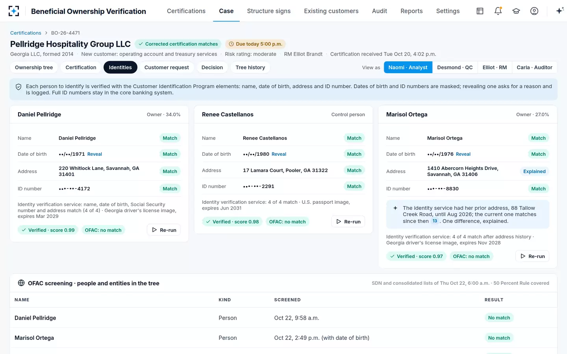The width and height of the screenshot is (567, 354).
Task: Open the Decision tab
Action: coord(212,67)
